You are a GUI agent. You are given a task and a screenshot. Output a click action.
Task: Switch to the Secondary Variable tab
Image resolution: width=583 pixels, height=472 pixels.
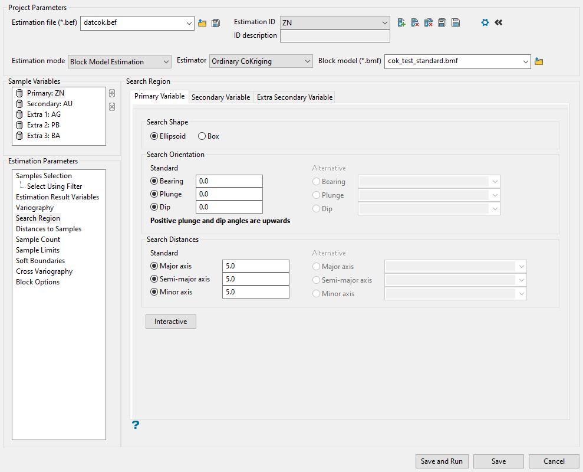point(220,97)
